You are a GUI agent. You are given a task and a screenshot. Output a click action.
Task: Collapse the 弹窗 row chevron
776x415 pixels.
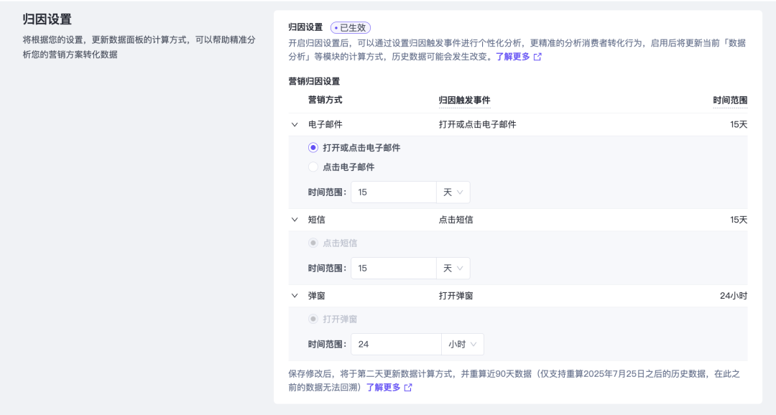pyautogui.click(x=295, y=296)
